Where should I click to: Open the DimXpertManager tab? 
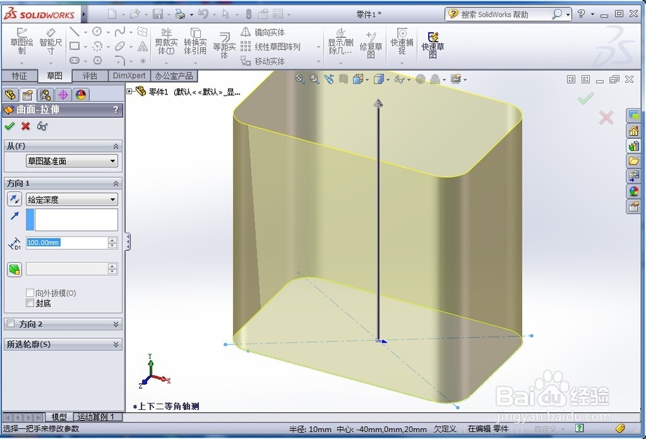[63, 95]
